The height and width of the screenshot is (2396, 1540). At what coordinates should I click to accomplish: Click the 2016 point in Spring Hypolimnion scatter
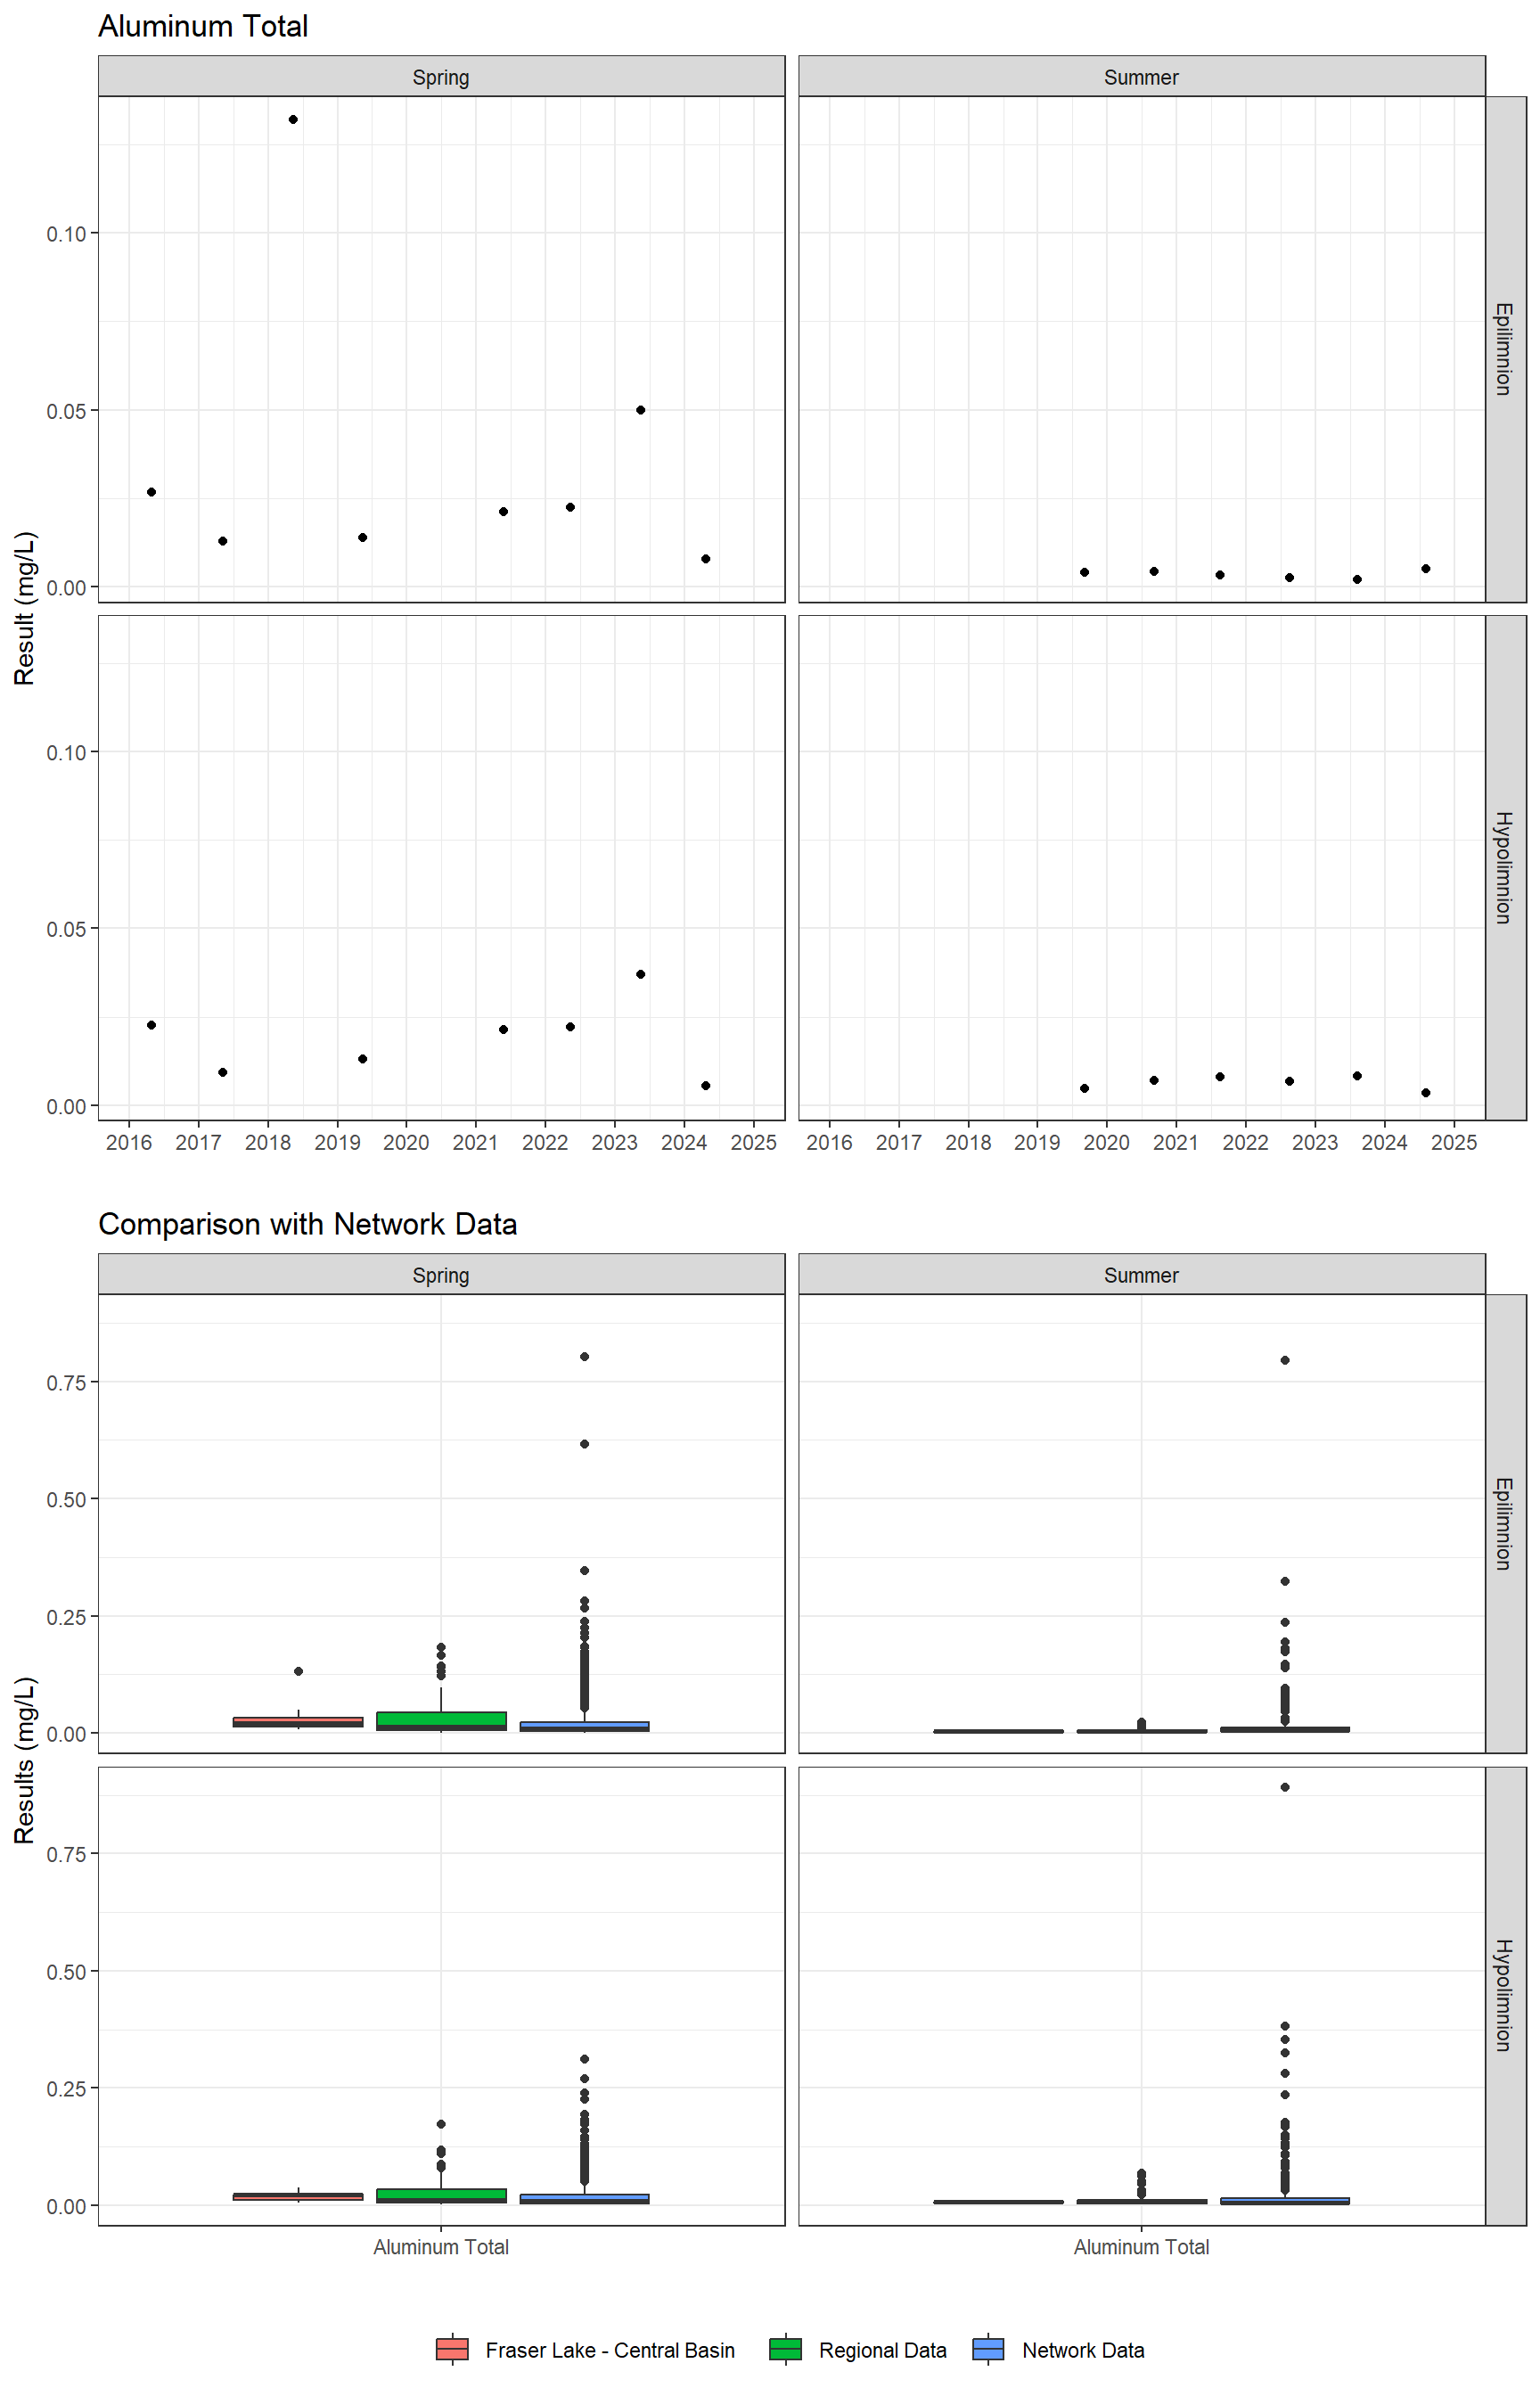pos(151,1025)
